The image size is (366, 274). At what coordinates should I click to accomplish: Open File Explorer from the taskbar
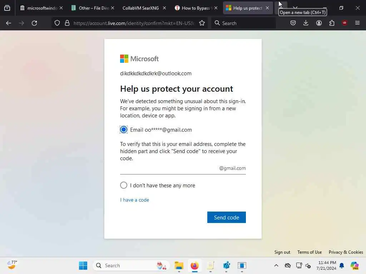point(179,265)
